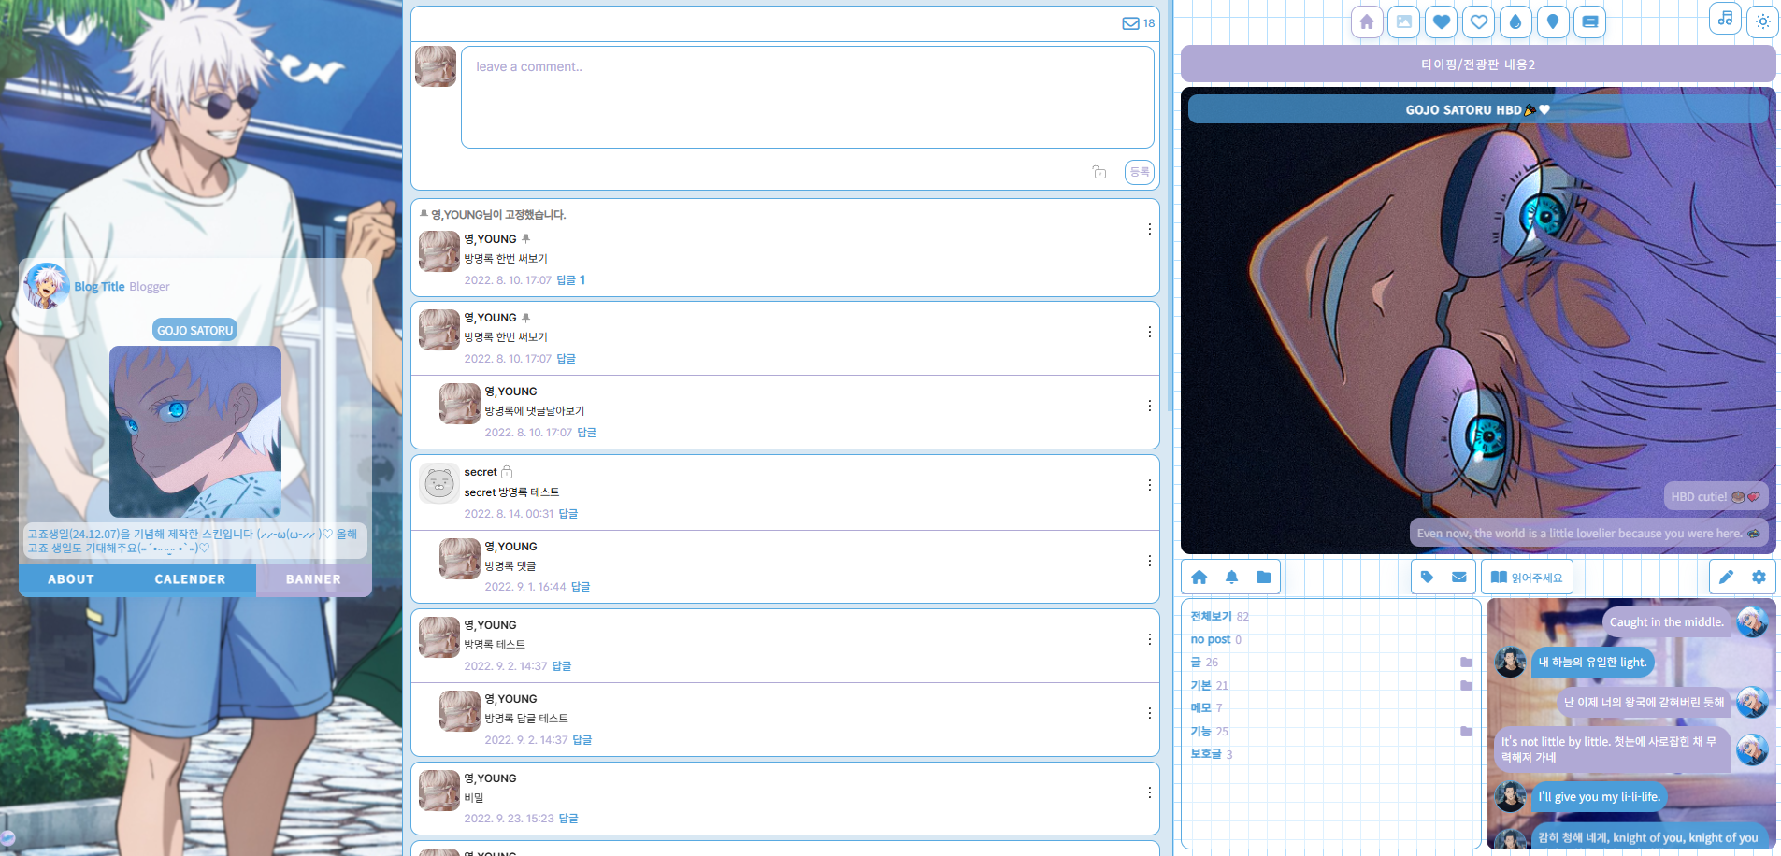Open options menu for the 방명록 테스트 comment
The width and height of the screenshot is (1781, 856).
1149,639
